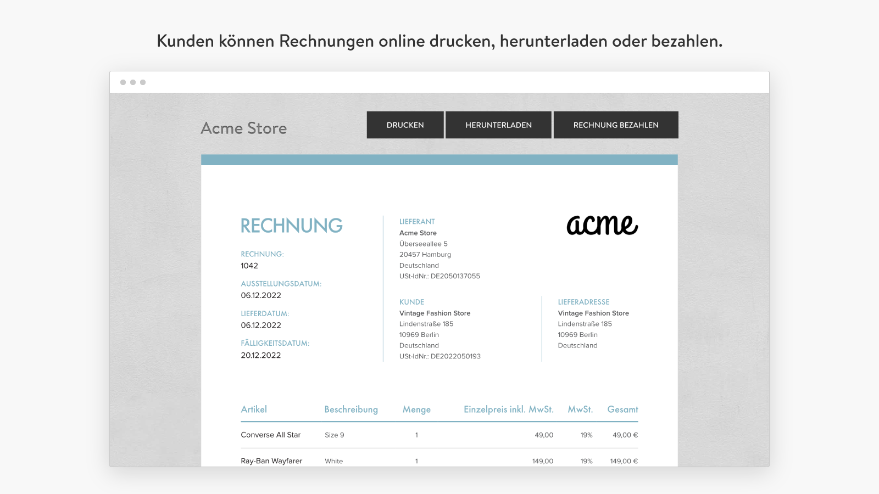The image size is (879, 494).
Task: Click the DRUCKEN button
Action: click(x=405, y=125)
